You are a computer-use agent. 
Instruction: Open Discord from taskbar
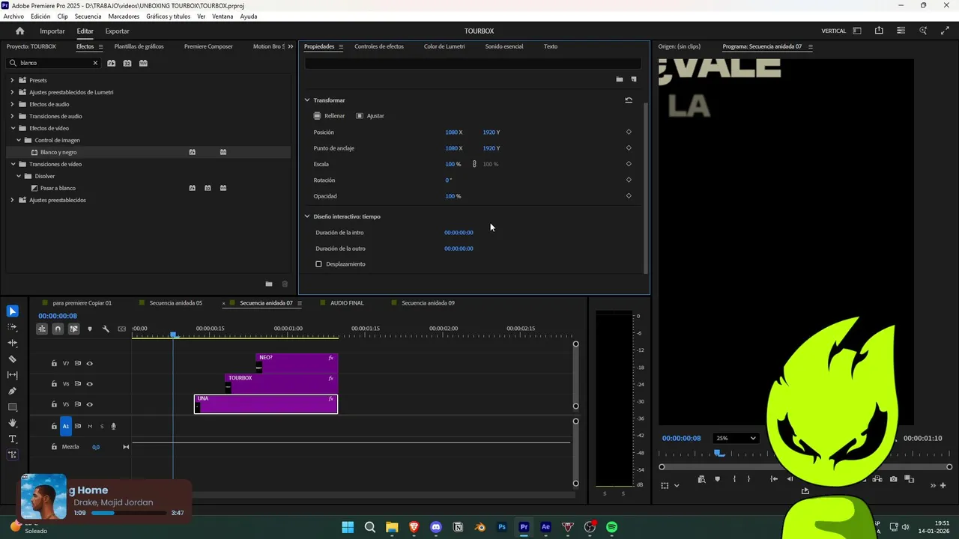point(436,527)
